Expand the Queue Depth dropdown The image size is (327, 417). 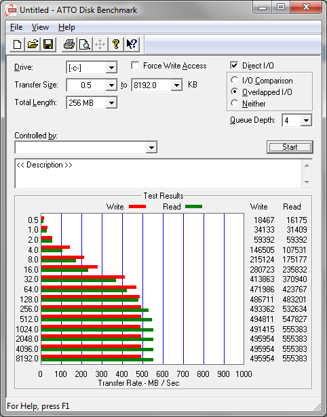coord(306,121)
